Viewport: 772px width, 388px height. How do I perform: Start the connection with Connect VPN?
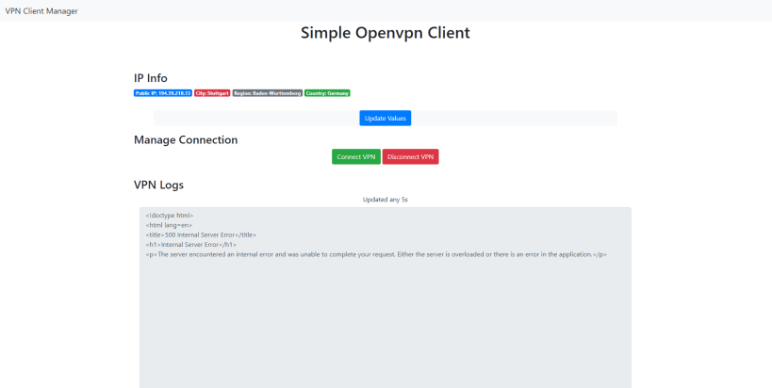[x=356, y=157]
